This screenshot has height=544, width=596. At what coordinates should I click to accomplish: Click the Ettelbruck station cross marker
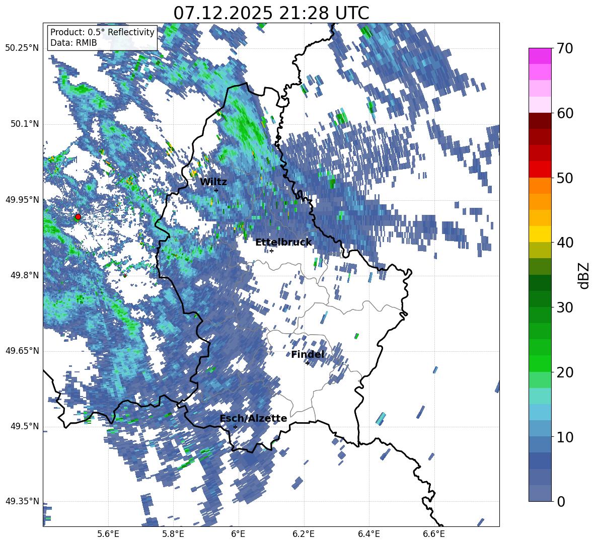pos(271,251)
